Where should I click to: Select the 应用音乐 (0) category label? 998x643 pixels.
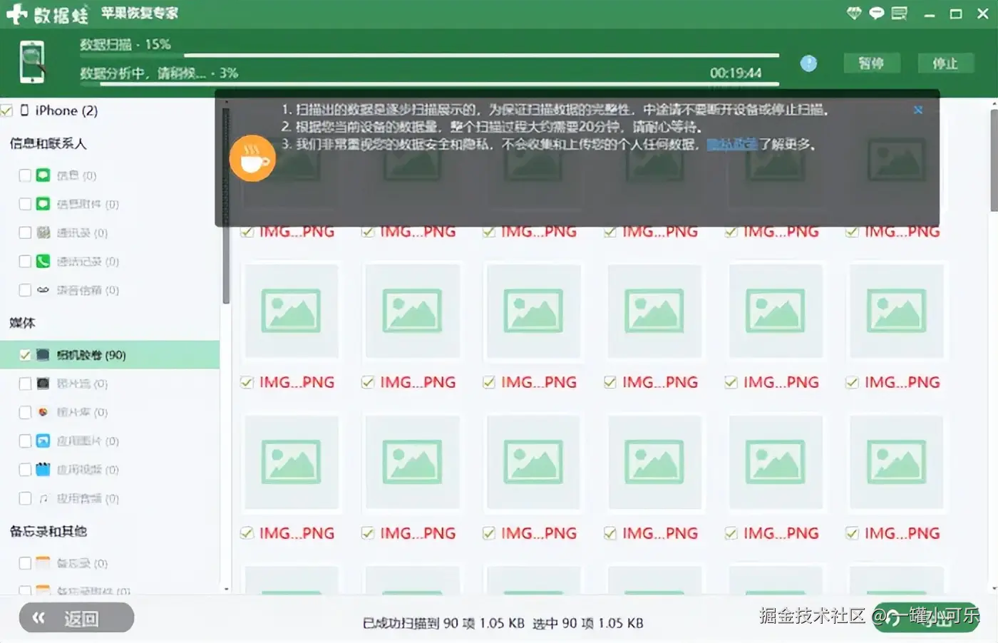(x=88, y=498)
